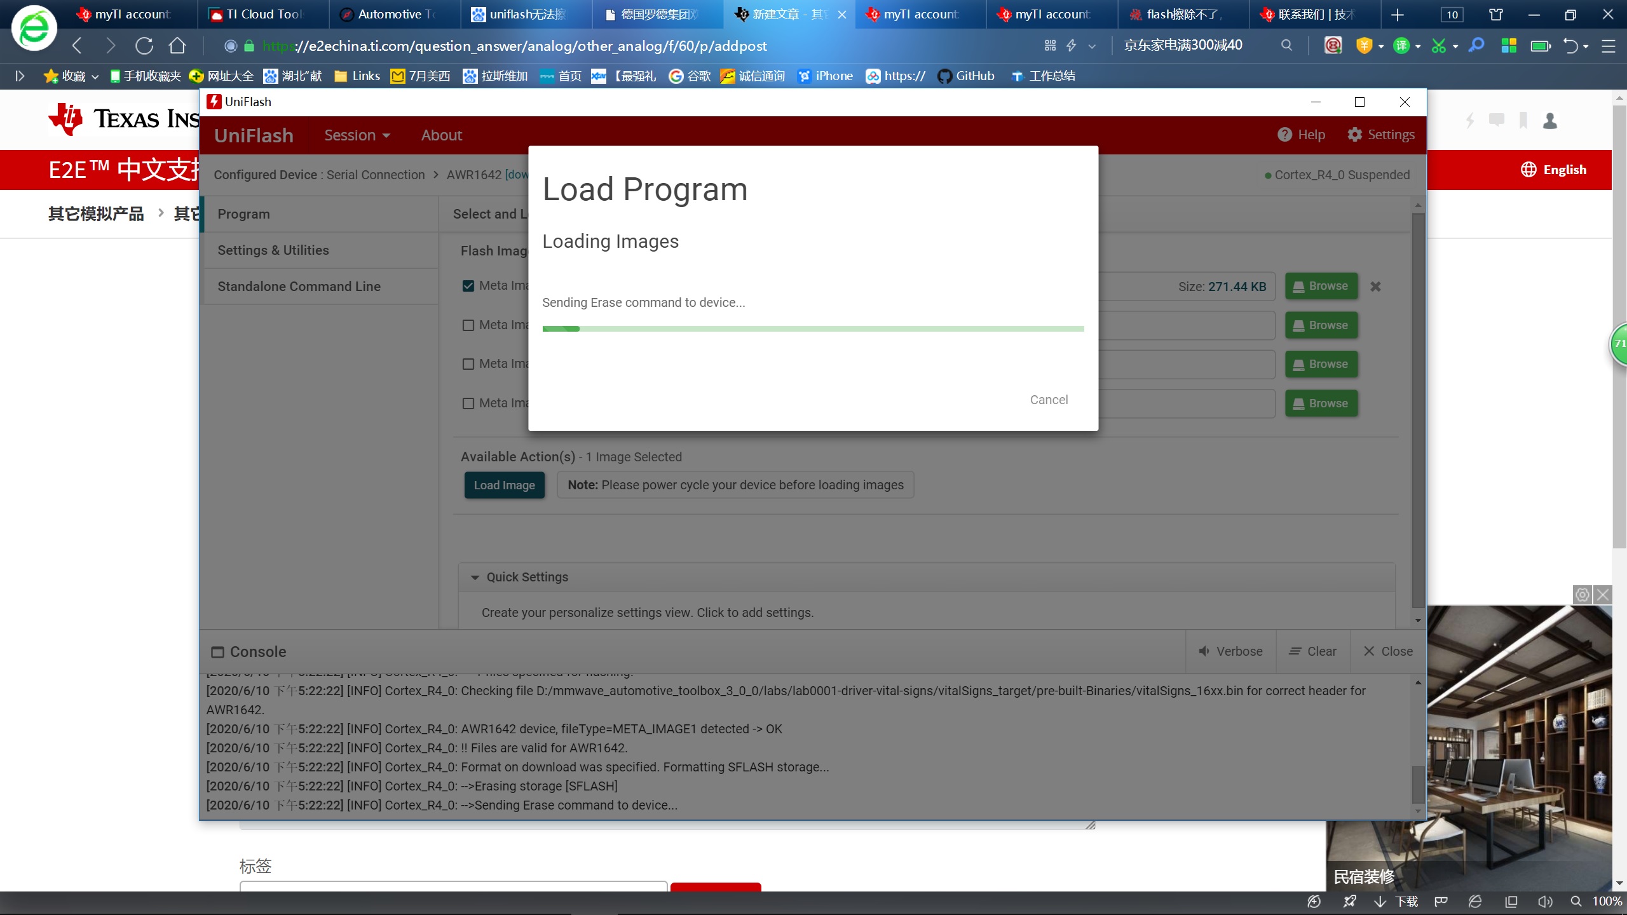Image resolution: width=1627 pixels, height=915 pixels.
Task: Open the address bar dropdown chevron
Action: [1092, 46]
